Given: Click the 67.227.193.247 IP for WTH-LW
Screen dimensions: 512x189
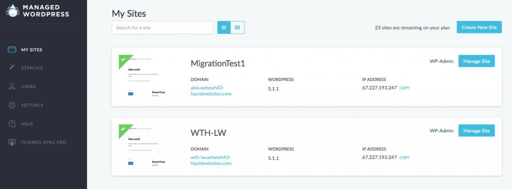Looking at the screenshot, I should pyautogui.click(x=380, y=157).
